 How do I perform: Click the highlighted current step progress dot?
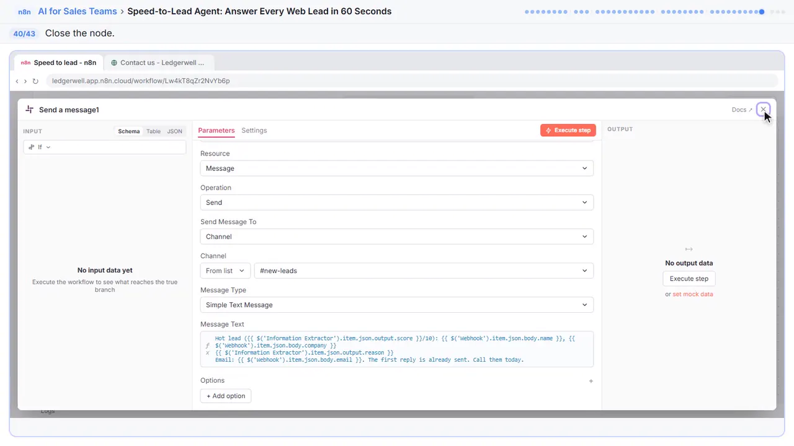pyautogui.click(x=762, y=12)
